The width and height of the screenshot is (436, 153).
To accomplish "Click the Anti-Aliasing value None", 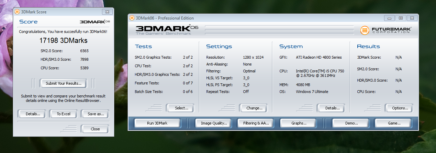I will [247, 64].
